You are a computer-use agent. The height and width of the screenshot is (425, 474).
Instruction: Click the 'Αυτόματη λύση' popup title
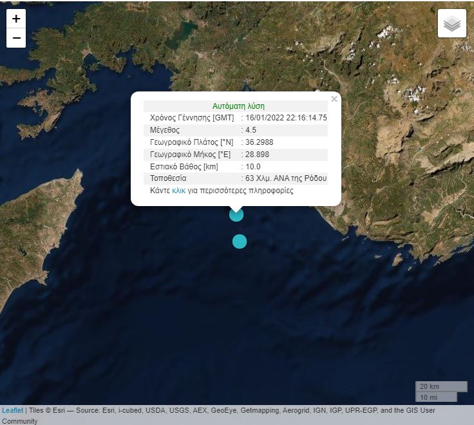point(238,106)
